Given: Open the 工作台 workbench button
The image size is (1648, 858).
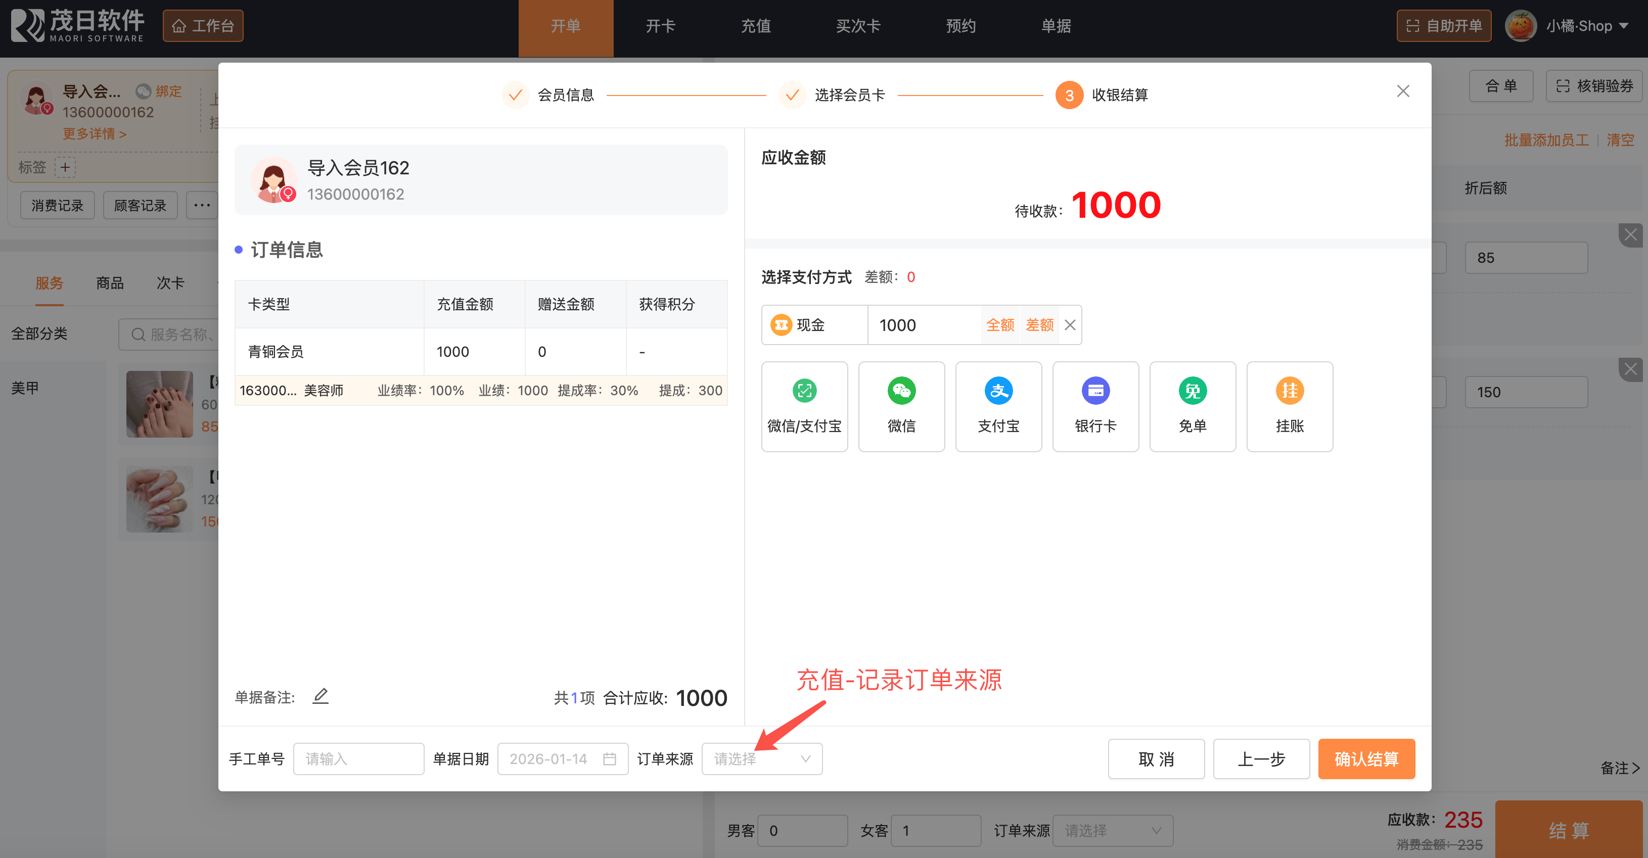Looking at the screenshot, I should pos(203,26).
